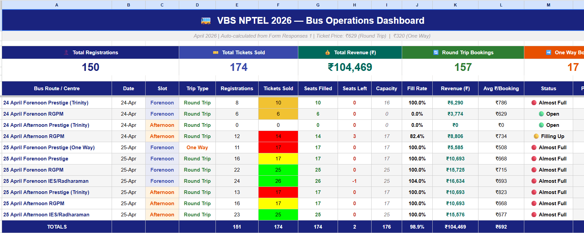Click the Bus Route / Centre header cell

[x=57, y=89]
